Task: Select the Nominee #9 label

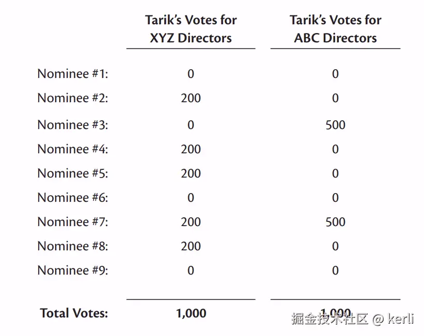Action: click(73, 270)
